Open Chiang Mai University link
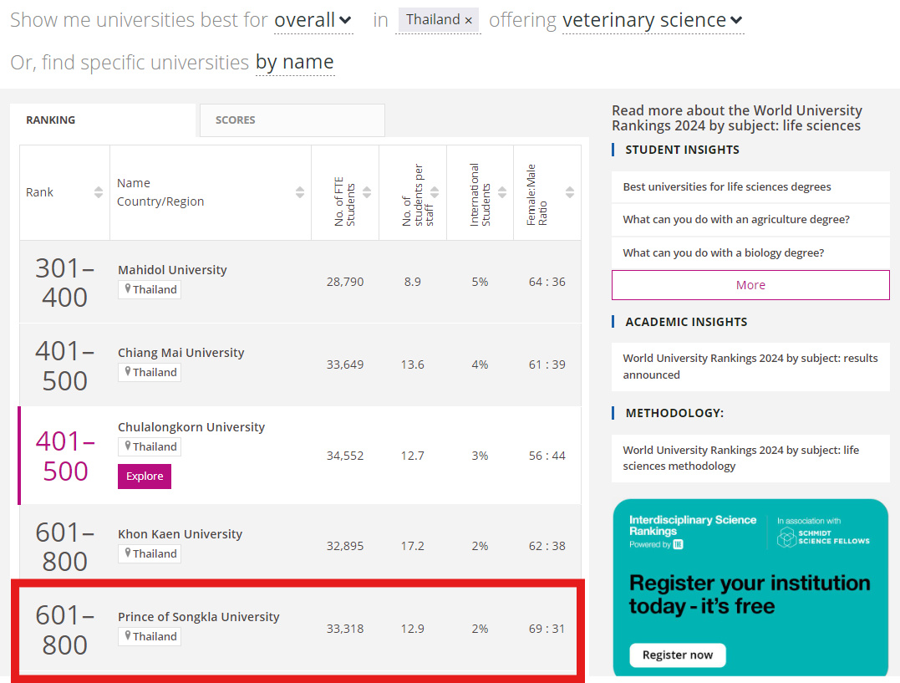The height and width of the screenshot is (683, 900). coord(181,353)
